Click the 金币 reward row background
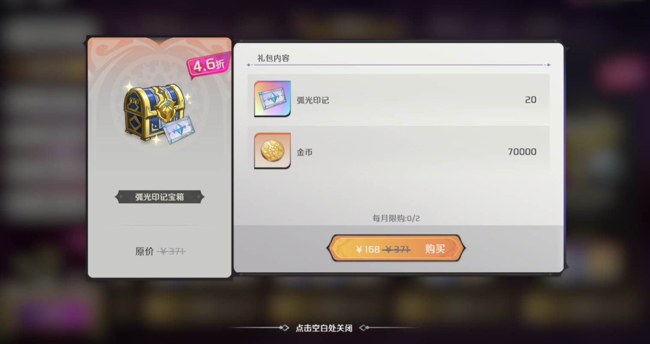Viewport: 650px width, 344px height. pos(398,151)
